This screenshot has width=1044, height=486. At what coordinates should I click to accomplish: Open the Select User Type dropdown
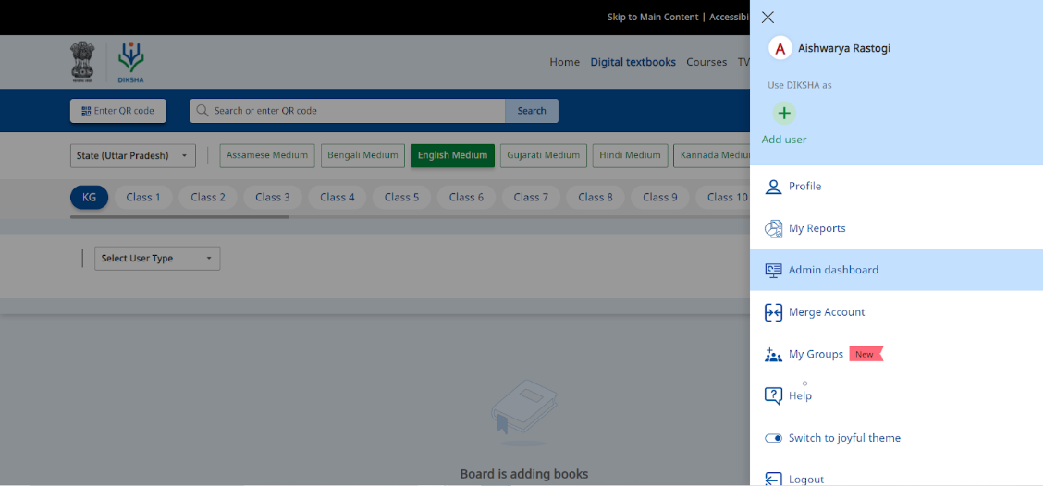click(157, 259)
